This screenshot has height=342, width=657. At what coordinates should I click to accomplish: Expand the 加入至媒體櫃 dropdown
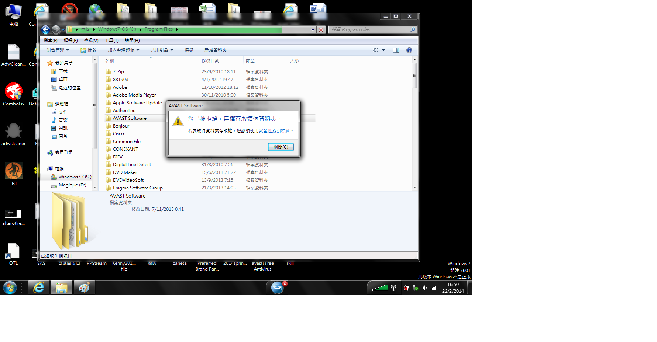(123, 50)
